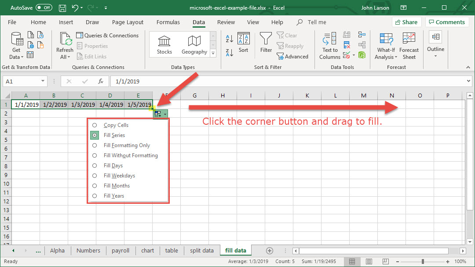Switch to the payroll sheet tab
475x267 pixels.
121,251
